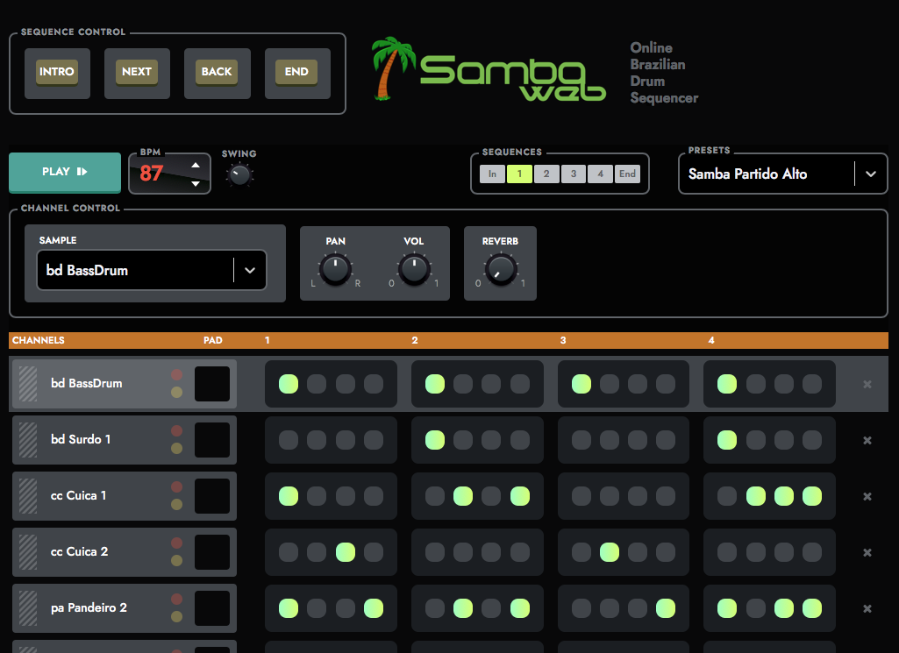Click the striped drag handle on pa Pandeiro 2
899x653 pixels.
click(25, 607)
